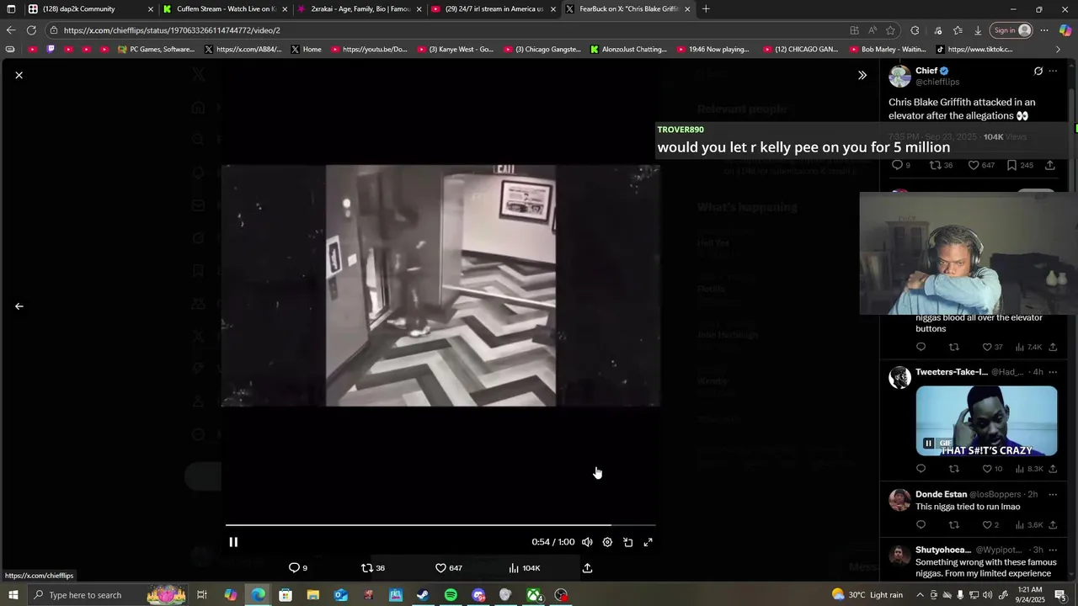Open Windows Start menu
This screenshot has width=1078, height=606.
(13, 595)
